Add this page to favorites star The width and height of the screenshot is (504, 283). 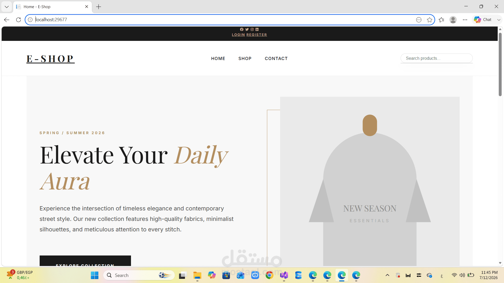click(x=429, y=20)
